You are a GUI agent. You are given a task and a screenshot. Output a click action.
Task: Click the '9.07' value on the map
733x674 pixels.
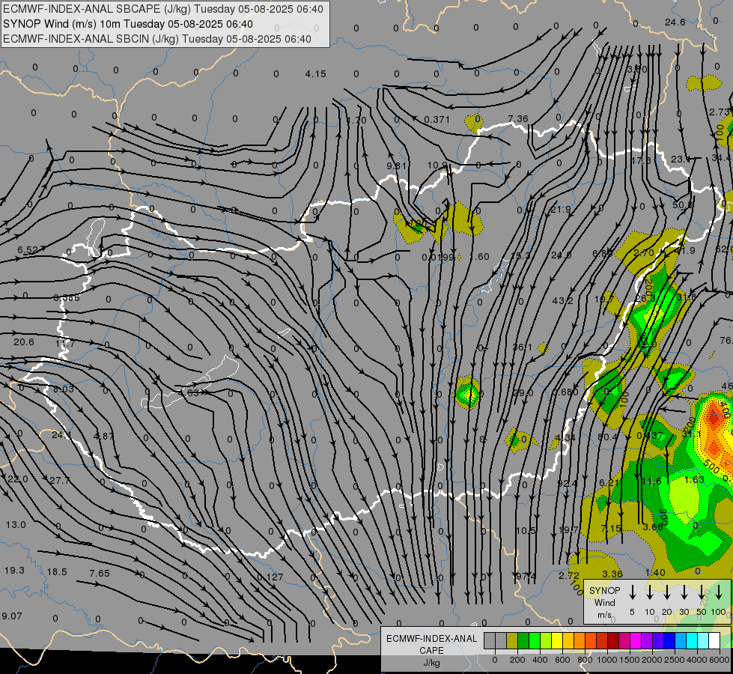[12, 616]
